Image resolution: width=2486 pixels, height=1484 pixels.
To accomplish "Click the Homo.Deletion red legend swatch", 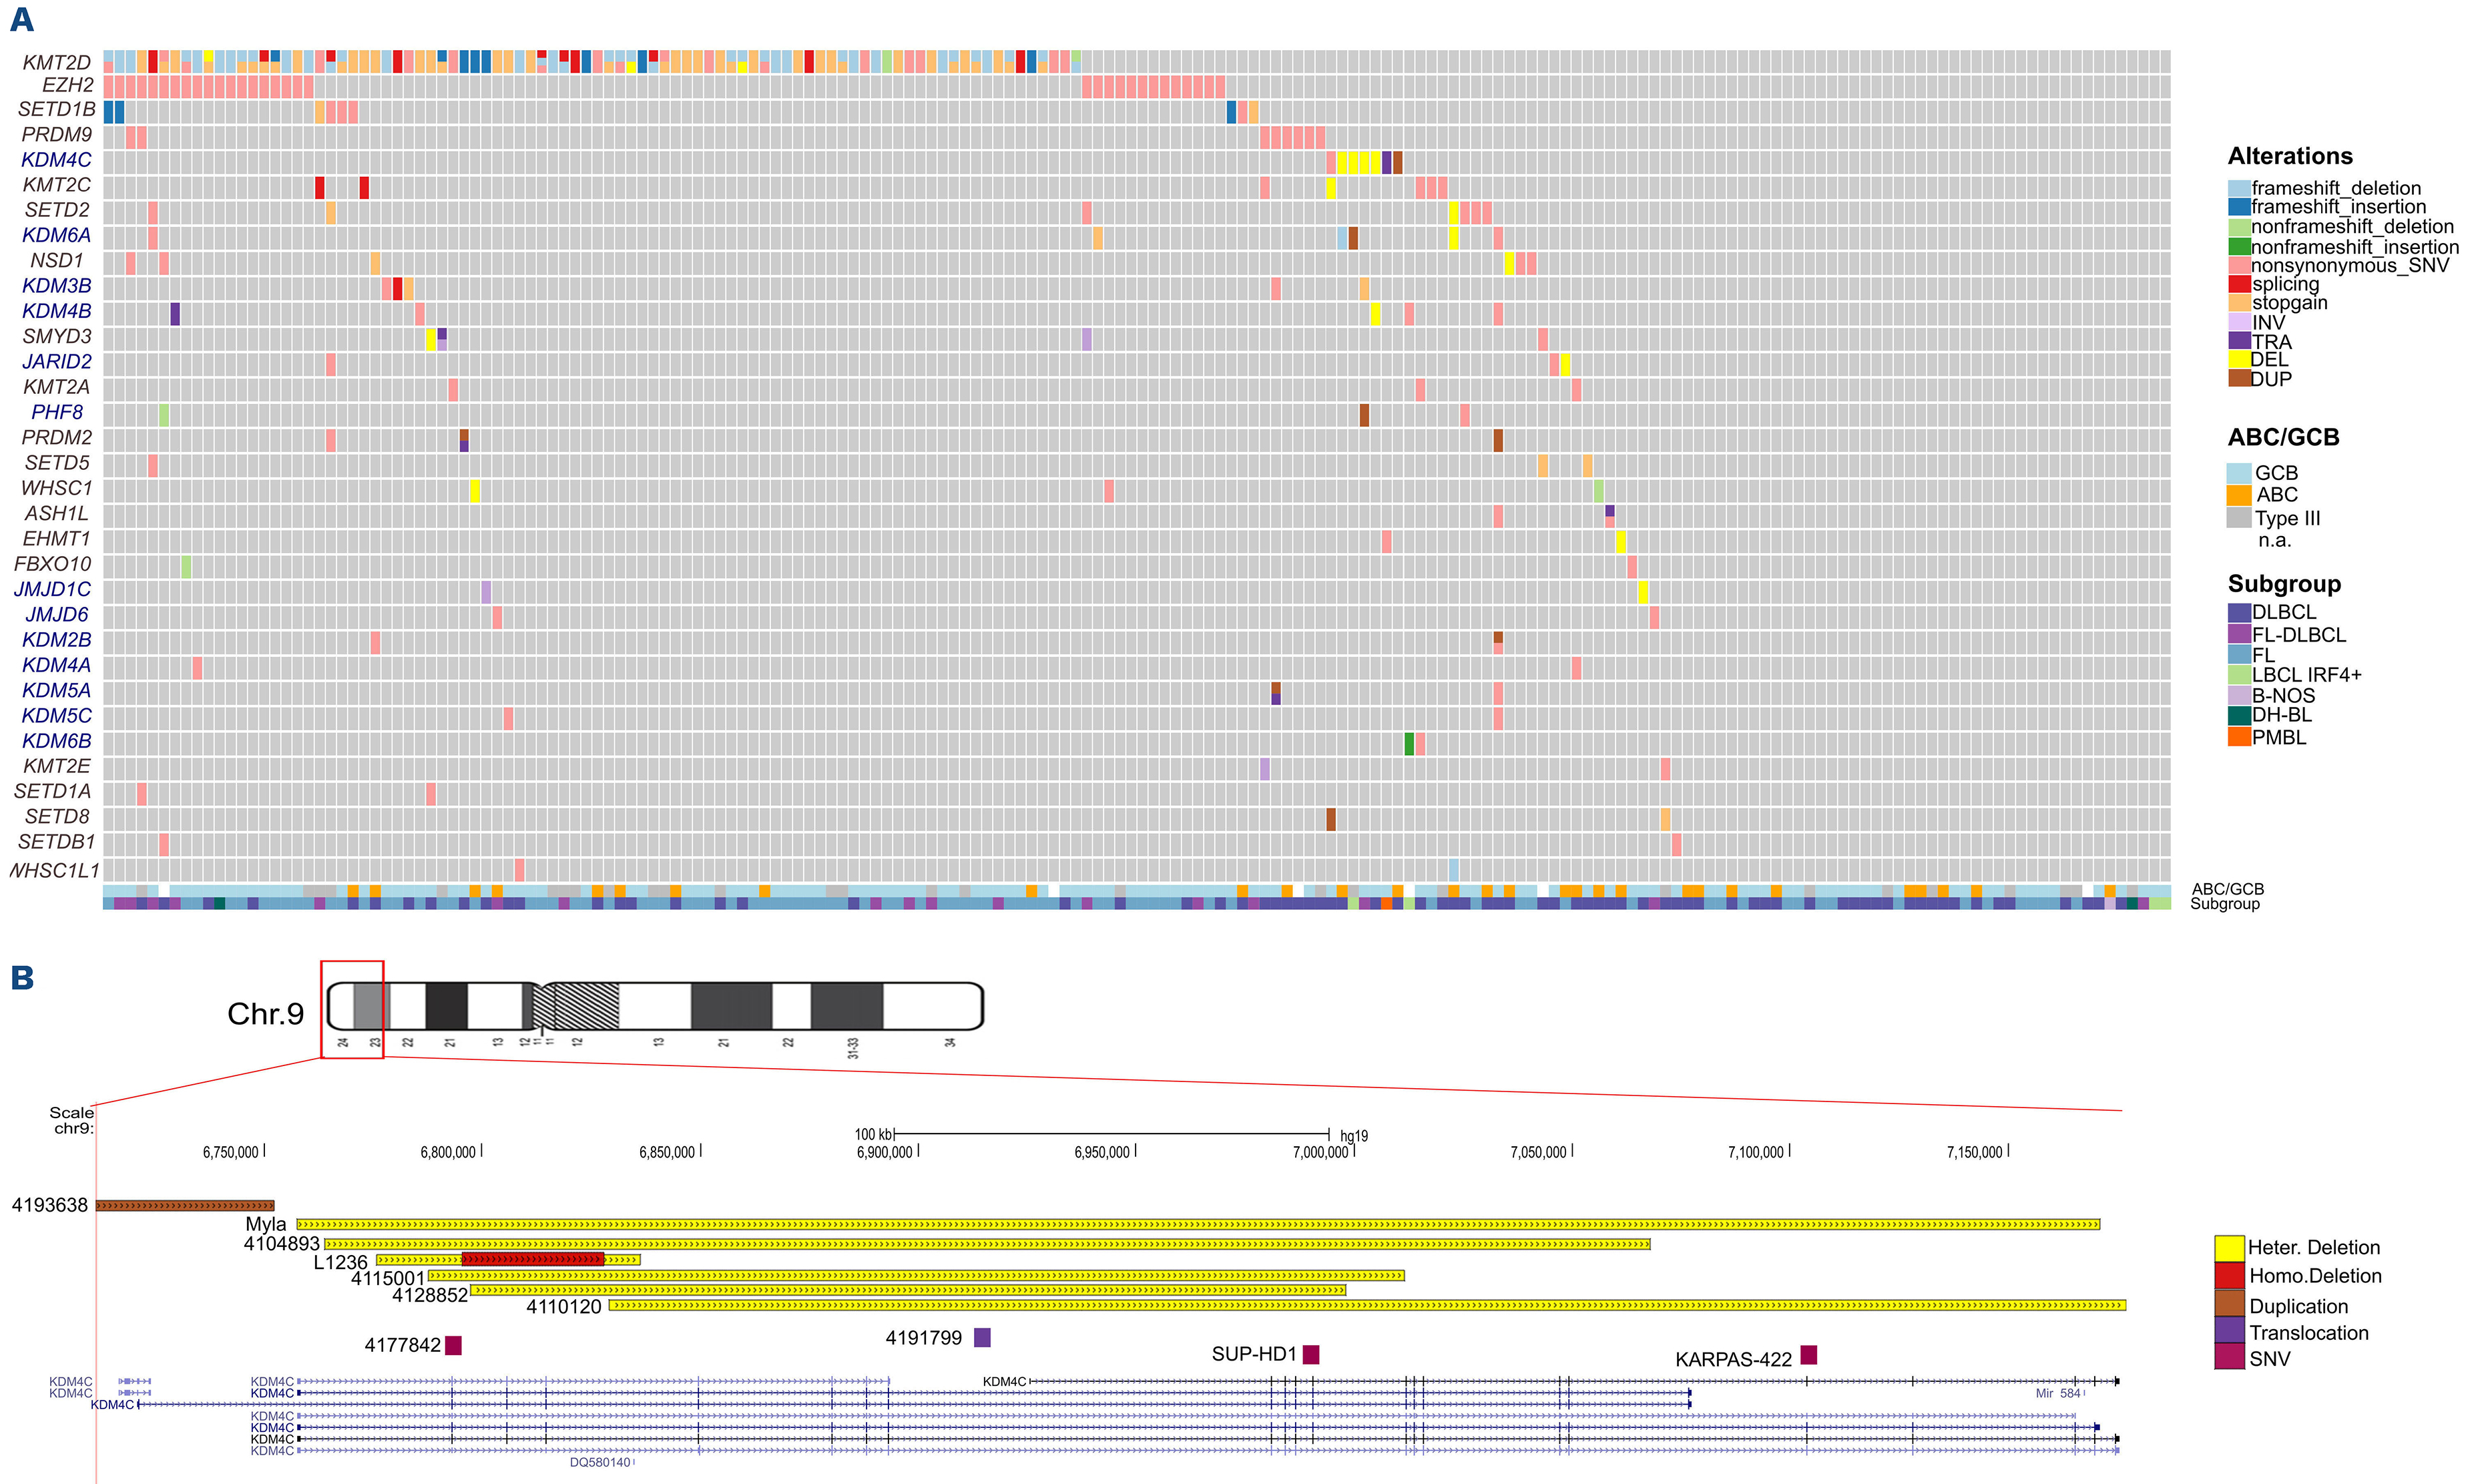I will pyautogui.click(x=2229, y=1276).
